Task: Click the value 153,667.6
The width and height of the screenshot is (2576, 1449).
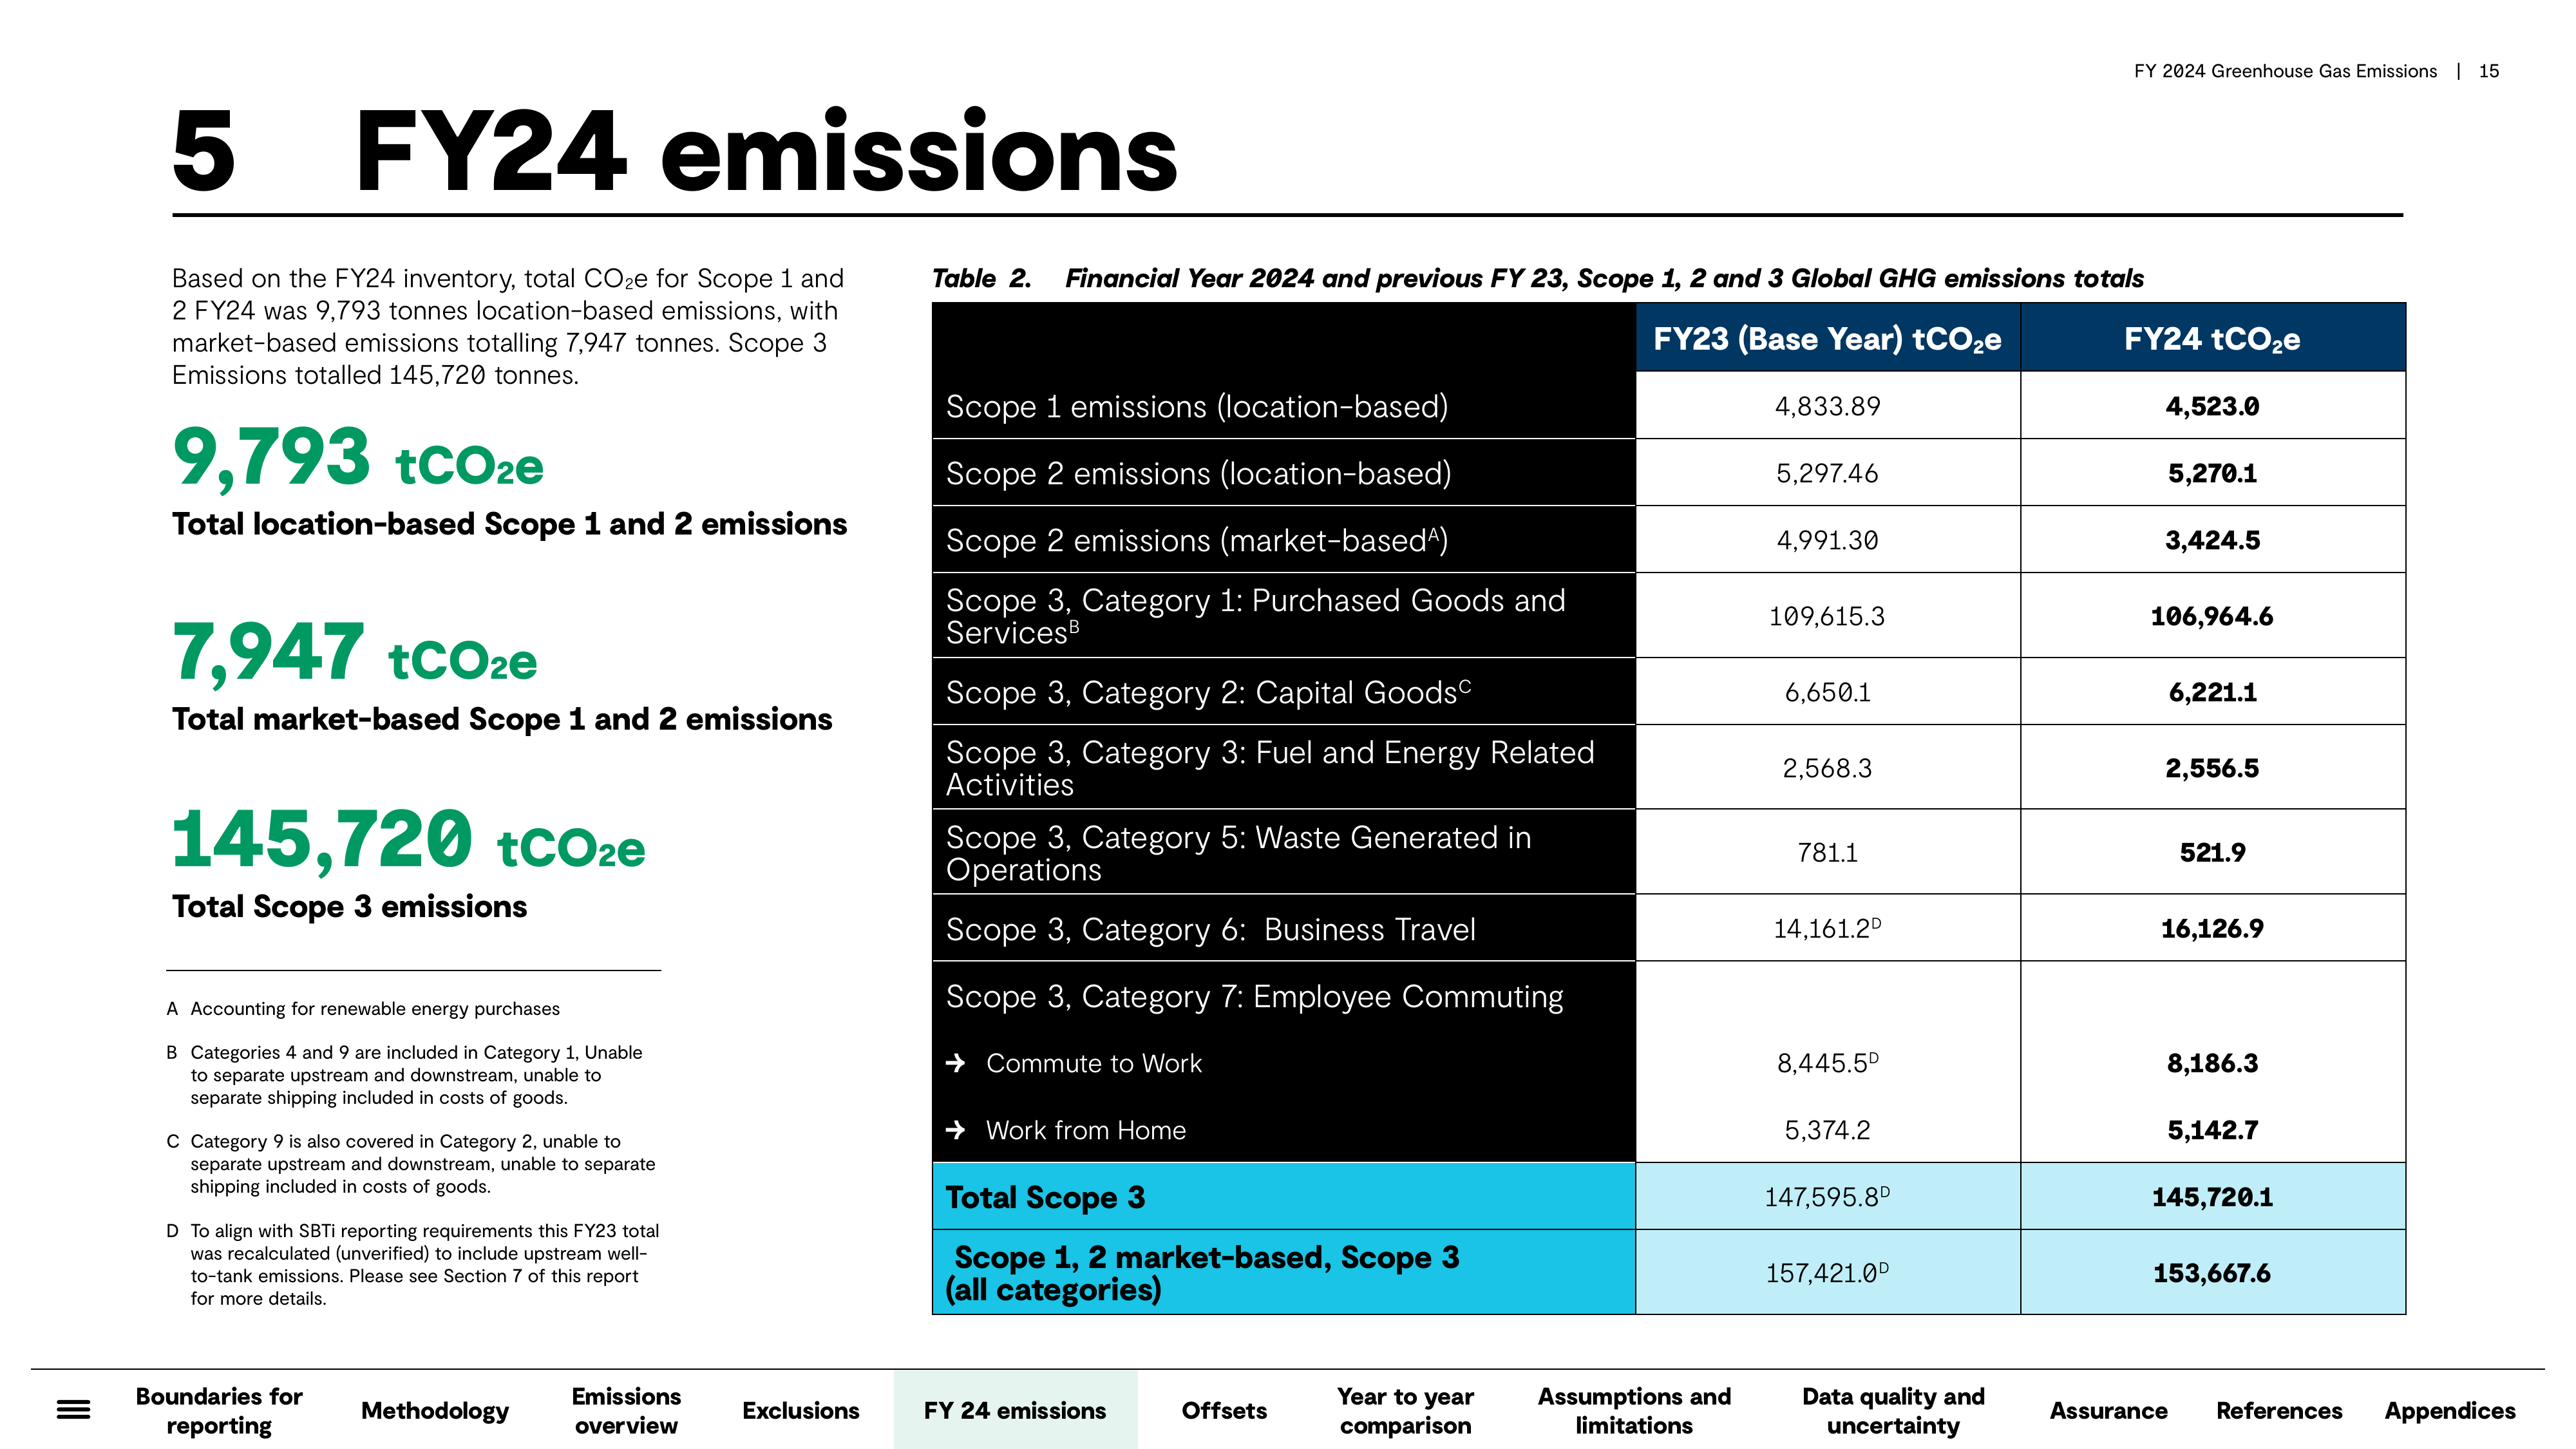Action: click(2212, 1273)
